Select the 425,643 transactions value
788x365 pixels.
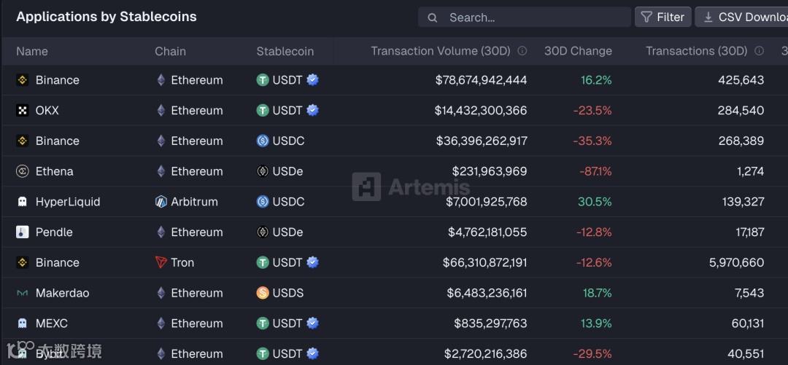pos(741,80)
